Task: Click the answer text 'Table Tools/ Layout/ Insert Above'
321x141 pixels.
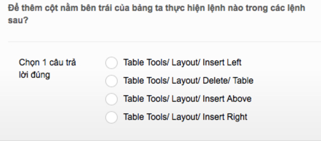Action: tap(187, 99)
